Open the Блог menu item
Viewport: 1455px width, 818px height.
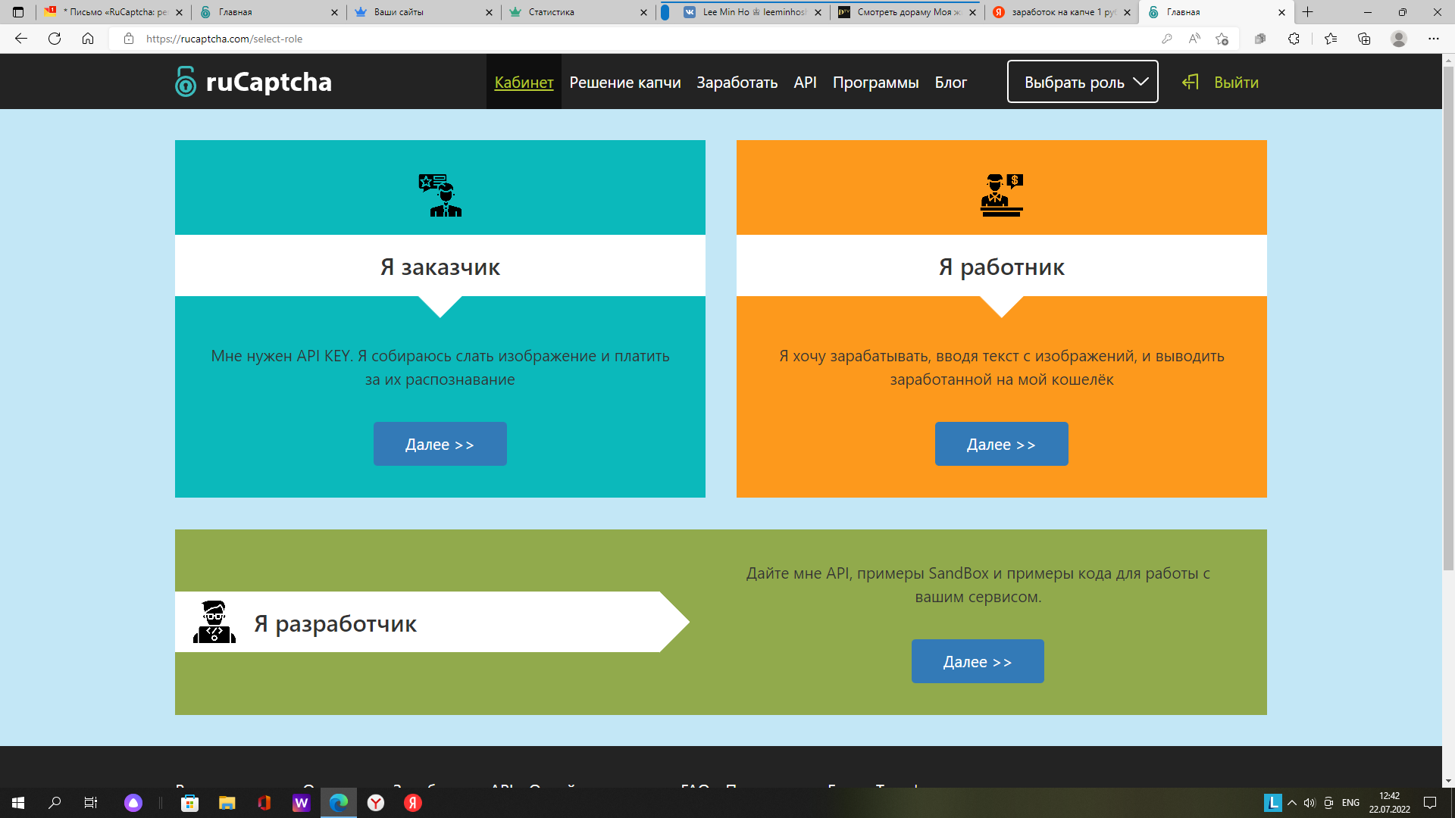(950, 82)
